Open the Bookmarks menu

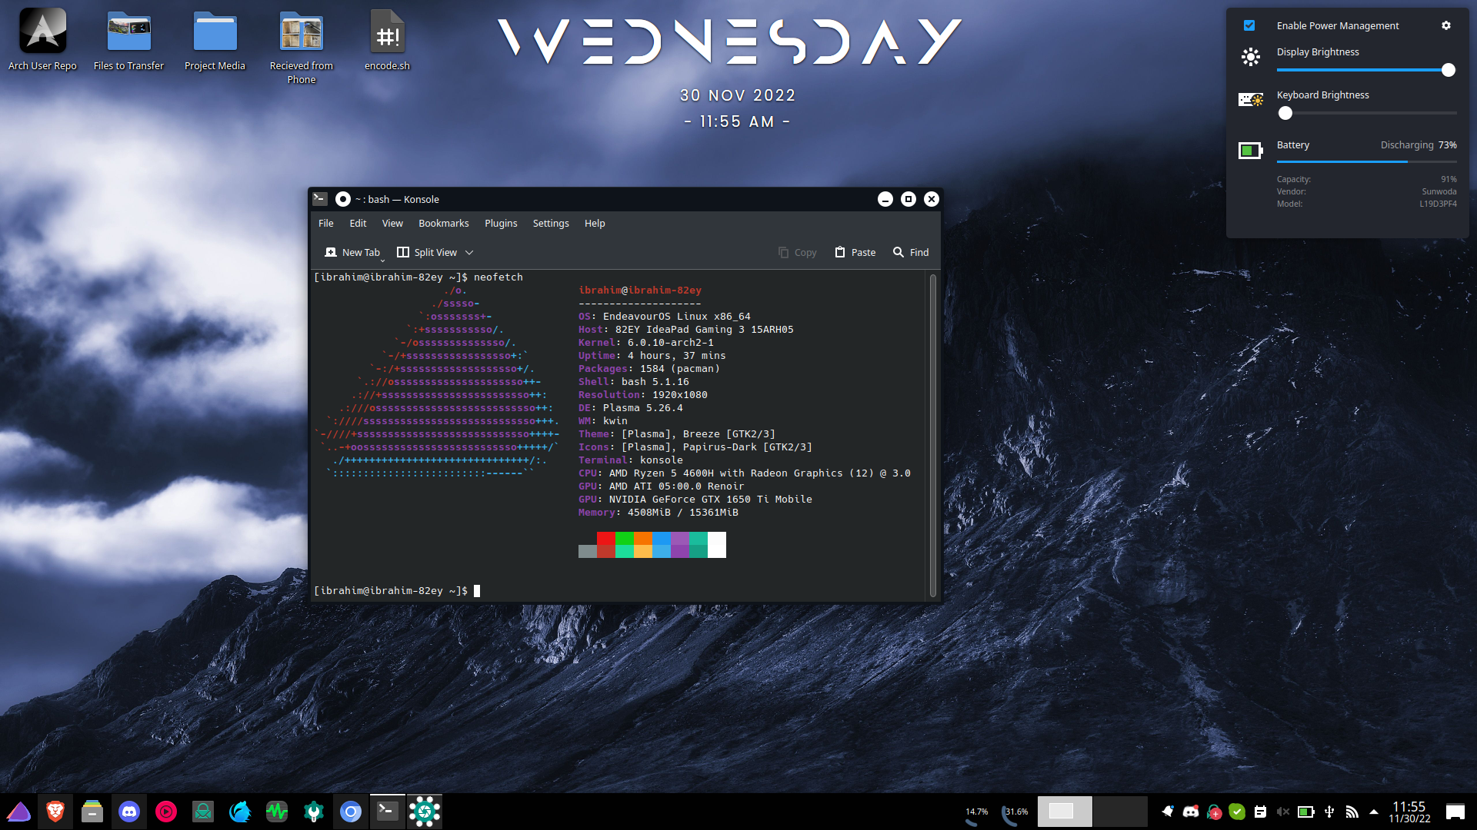pyautogui.click(x=443, y=223)
